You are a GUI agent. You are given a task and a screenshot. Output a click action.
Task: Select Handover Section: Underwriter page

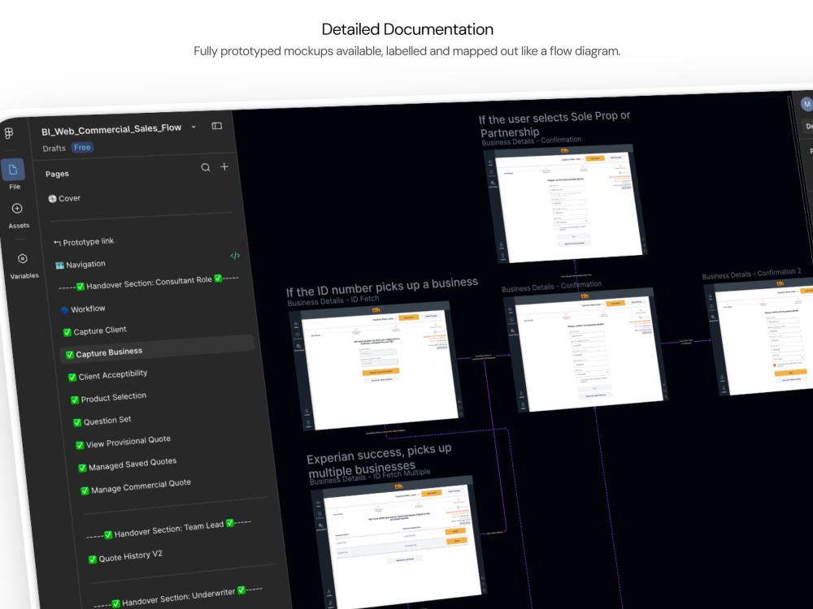point(178,597)
